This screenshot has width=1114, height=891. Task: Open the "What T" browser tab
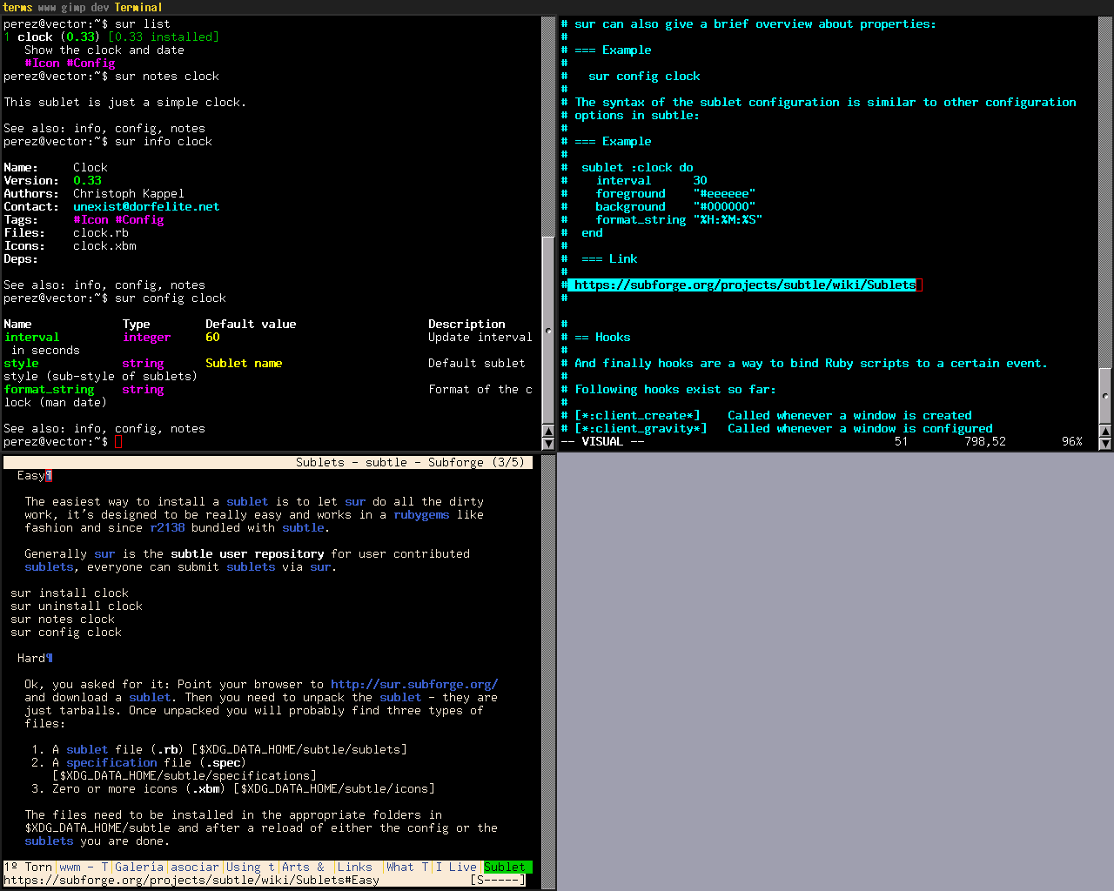407,868
